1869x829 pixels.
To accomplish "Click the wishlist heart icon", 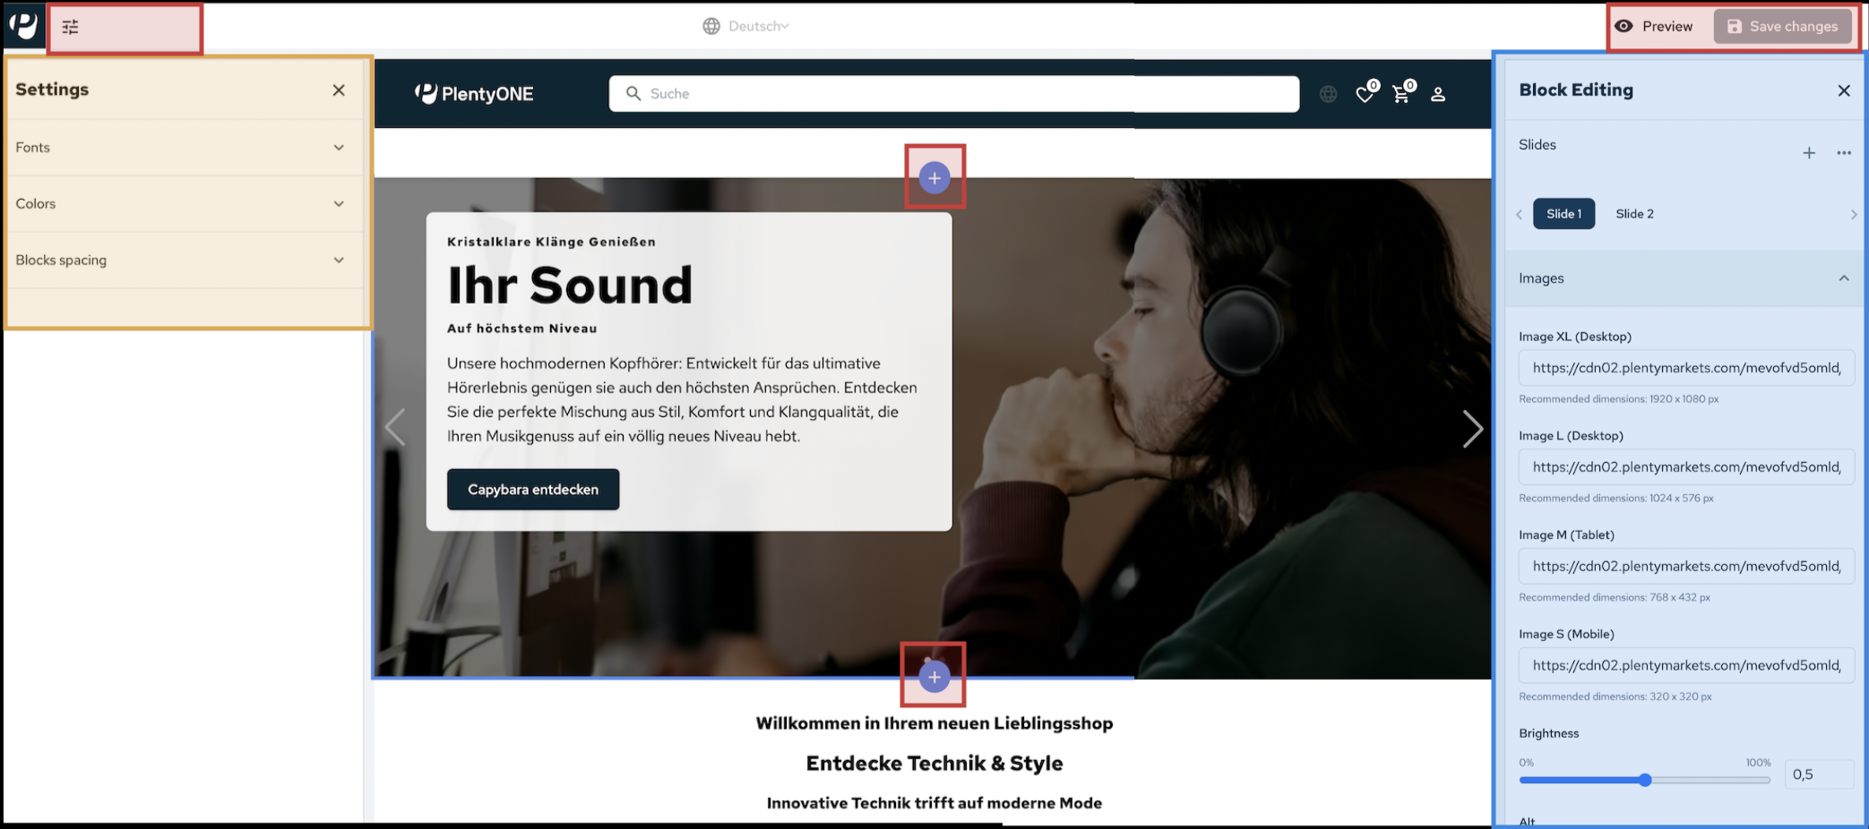I will point(1365,94).
